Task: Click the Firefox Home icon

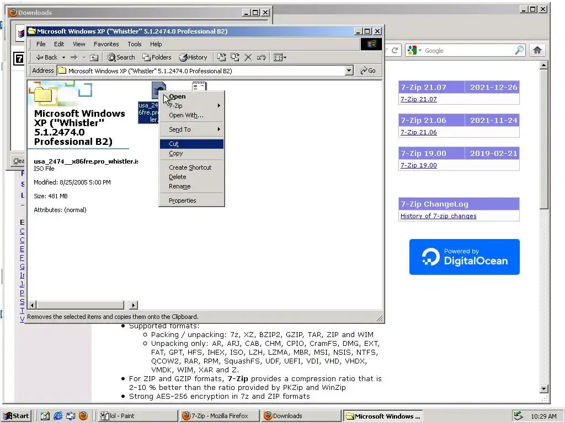Action: pos(537,50)
